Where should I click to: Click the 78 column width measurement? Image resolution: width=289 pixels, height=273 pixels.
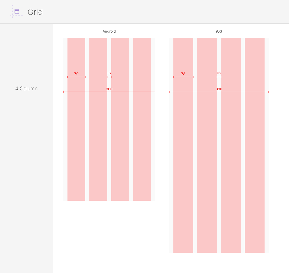pos(183,74)
